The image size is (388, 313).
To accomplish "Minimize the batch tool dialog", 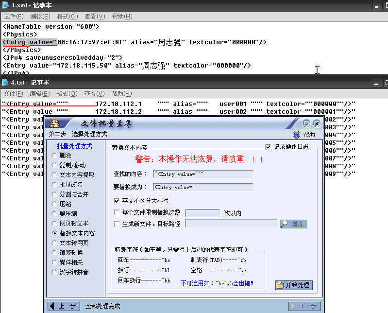I will click(x=306, y=123).
